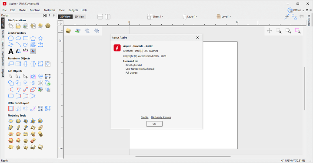The height and width of the screenshot is (163, 313).
Task: Close the About Aspire dialog
Action: (x=197, y=38)
